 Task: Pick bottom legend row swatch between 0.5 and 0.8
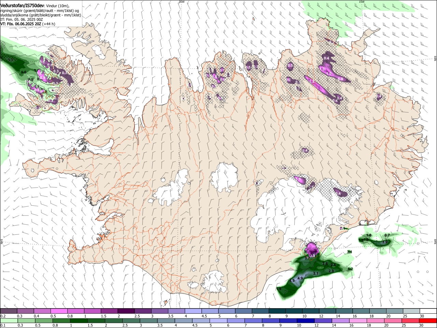44,320
